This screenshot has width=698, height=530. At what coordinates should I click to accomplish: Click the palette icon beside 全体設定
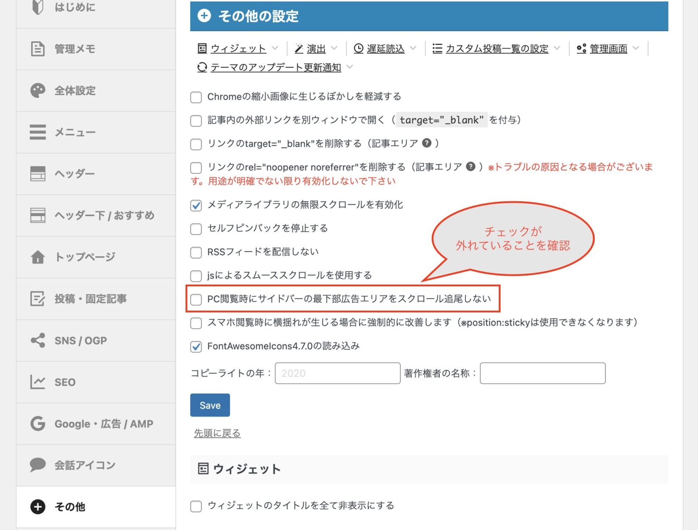[x=38, y=90]
